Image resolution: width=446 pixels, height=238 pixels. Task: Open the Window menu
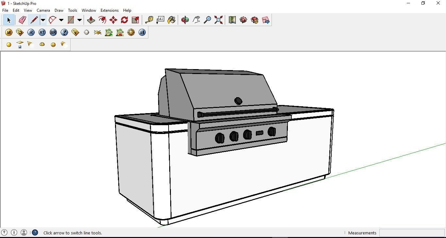pyautogui.click(x=89, y=10)
